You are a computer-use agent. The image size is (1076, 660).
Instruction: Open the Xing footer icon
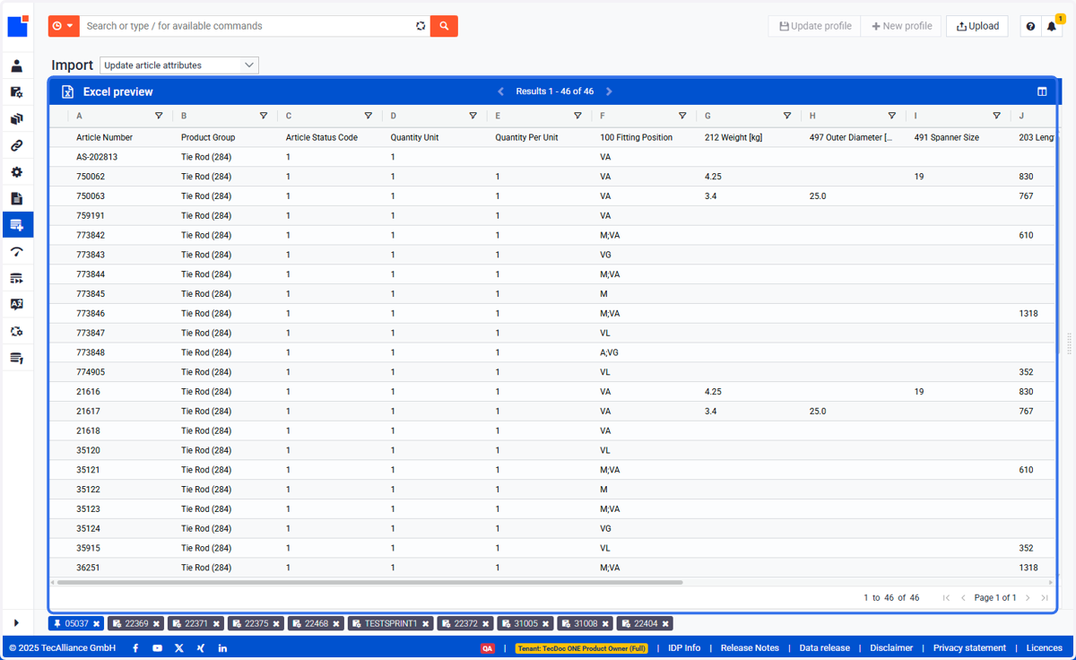201,648
